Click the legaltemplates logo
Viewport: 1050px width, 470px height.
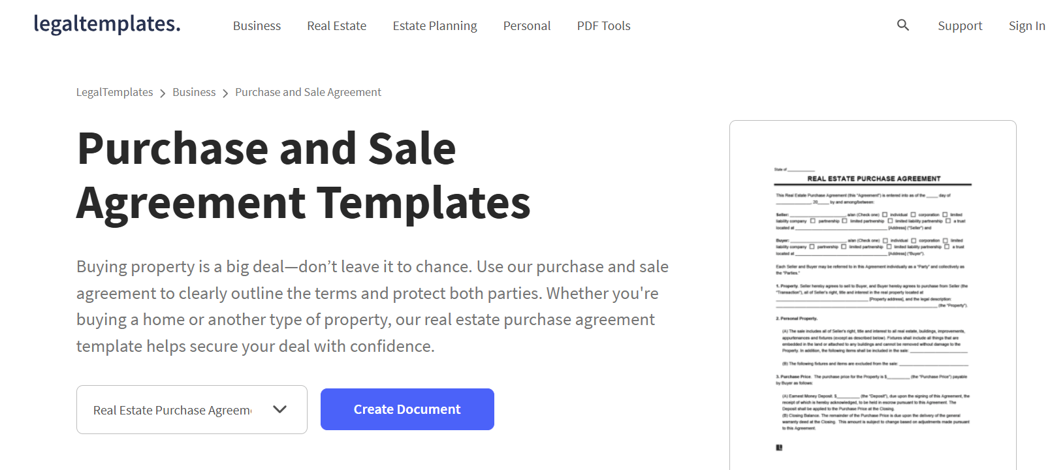pos(106,25)
